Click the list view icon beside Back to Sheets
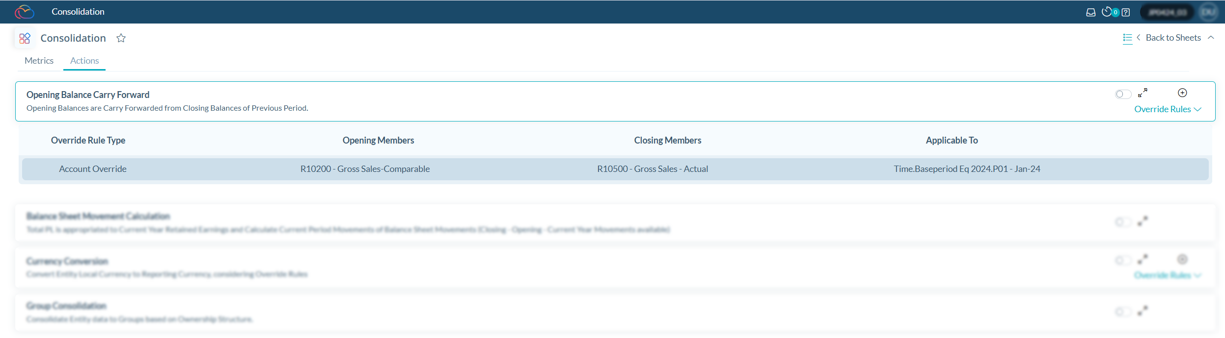1225x338 pixels. 1127,38
